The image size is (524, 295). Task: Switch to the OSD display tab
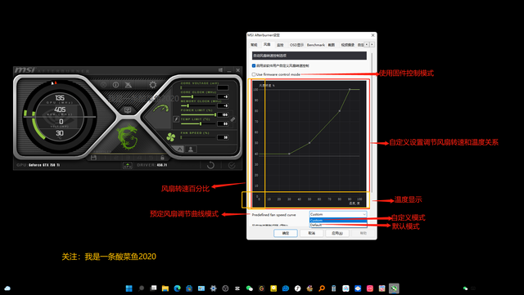[296, 45]
